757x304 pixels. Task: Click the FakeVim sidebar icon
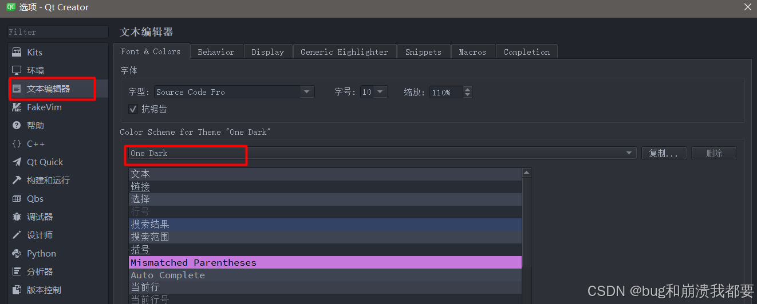point(17,107)
